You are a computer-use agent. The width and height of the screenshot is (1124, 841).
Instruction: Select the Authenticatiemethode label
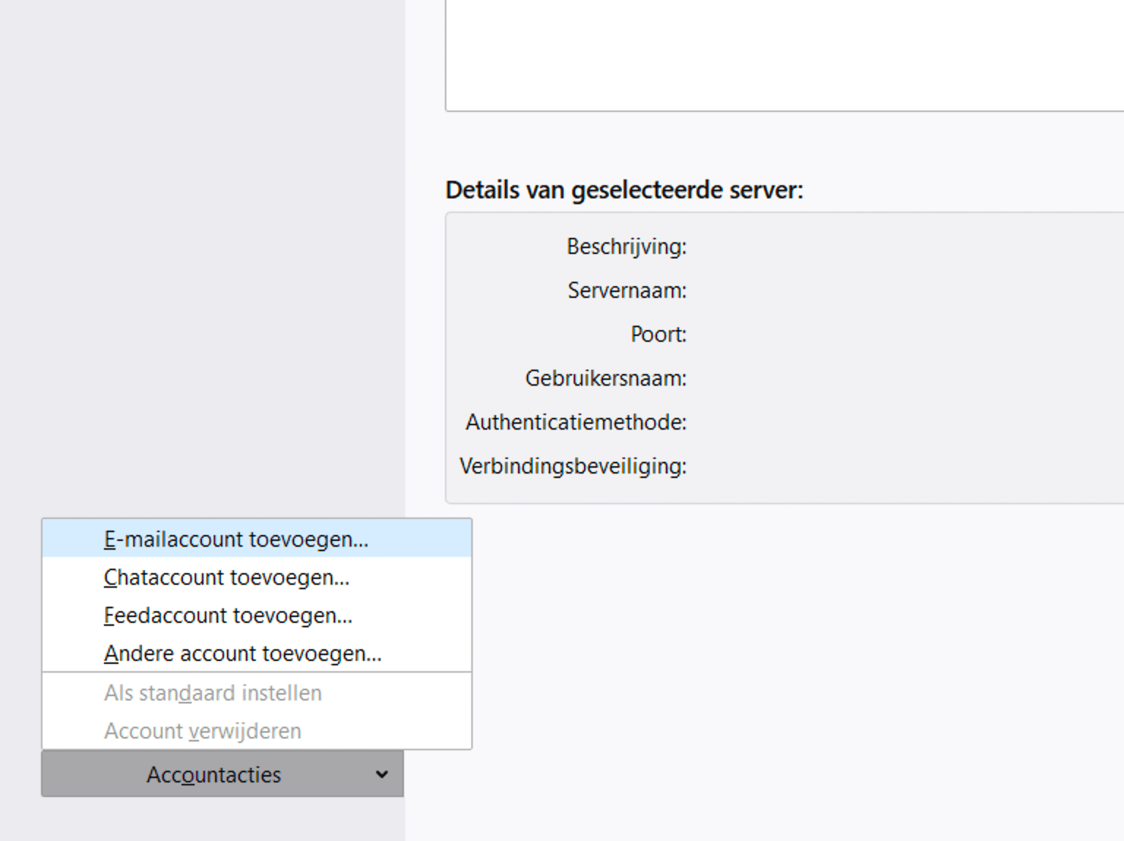coord(576,422)
